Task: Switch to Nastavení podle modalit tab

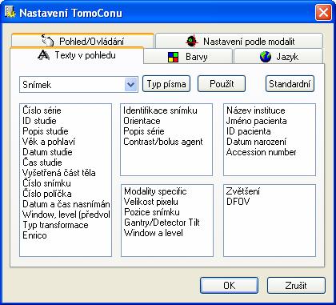Action: (239, 41)
